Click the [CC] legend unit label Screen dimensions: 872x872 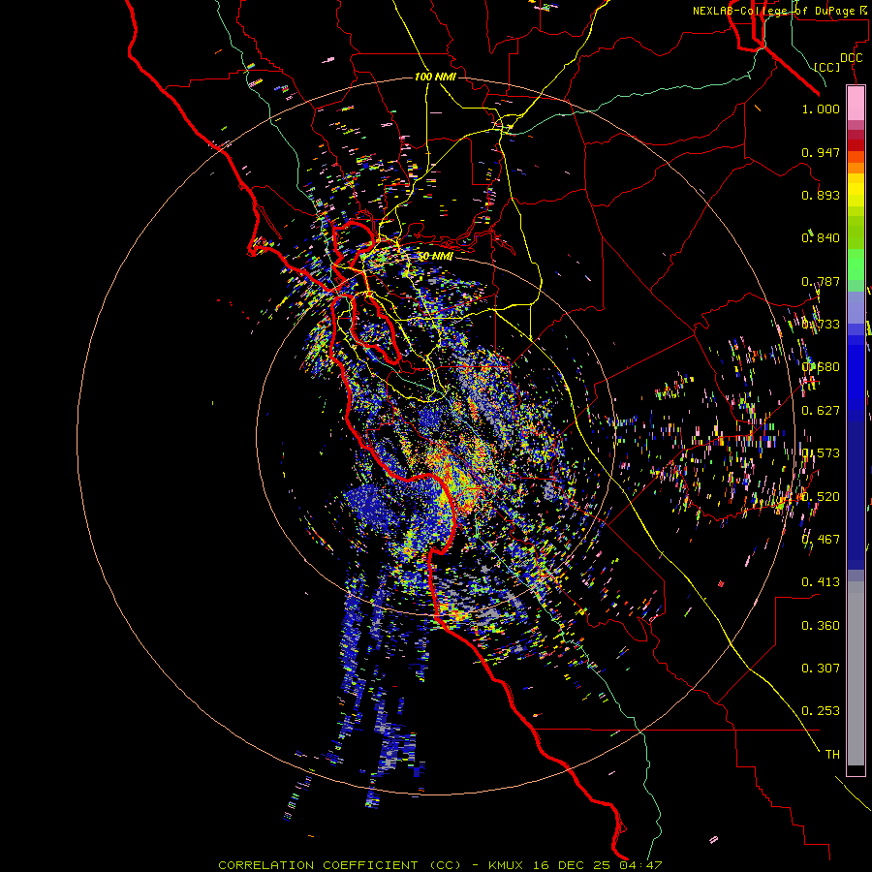(826, 67)
